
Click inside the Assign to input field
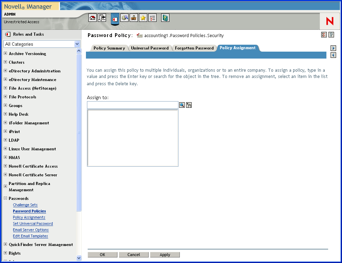coord(133,105)
